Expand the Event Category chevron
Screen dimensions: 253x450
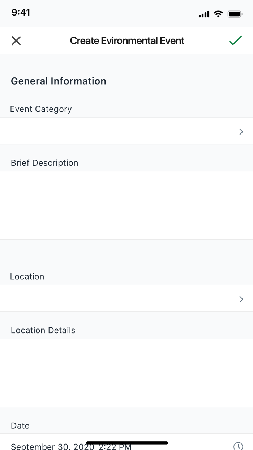[241, 132]
